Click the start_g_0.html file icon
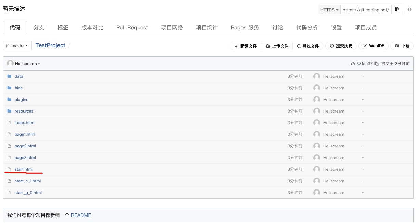This screenshot has width=418, height=223. (10, 193)
